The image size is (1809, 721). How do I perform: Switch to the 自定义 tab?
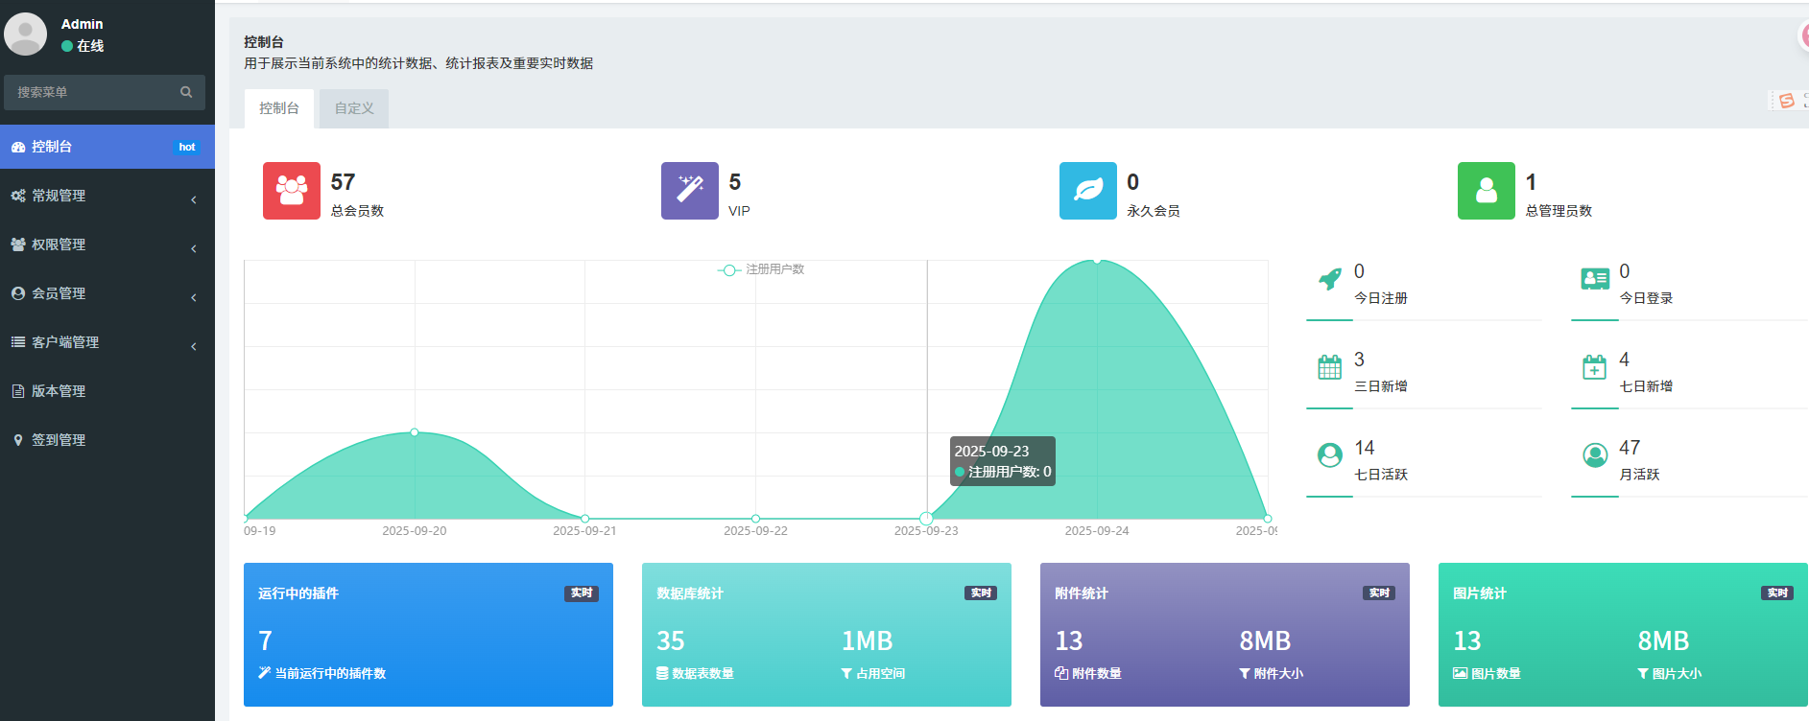[x=353, y=108]
